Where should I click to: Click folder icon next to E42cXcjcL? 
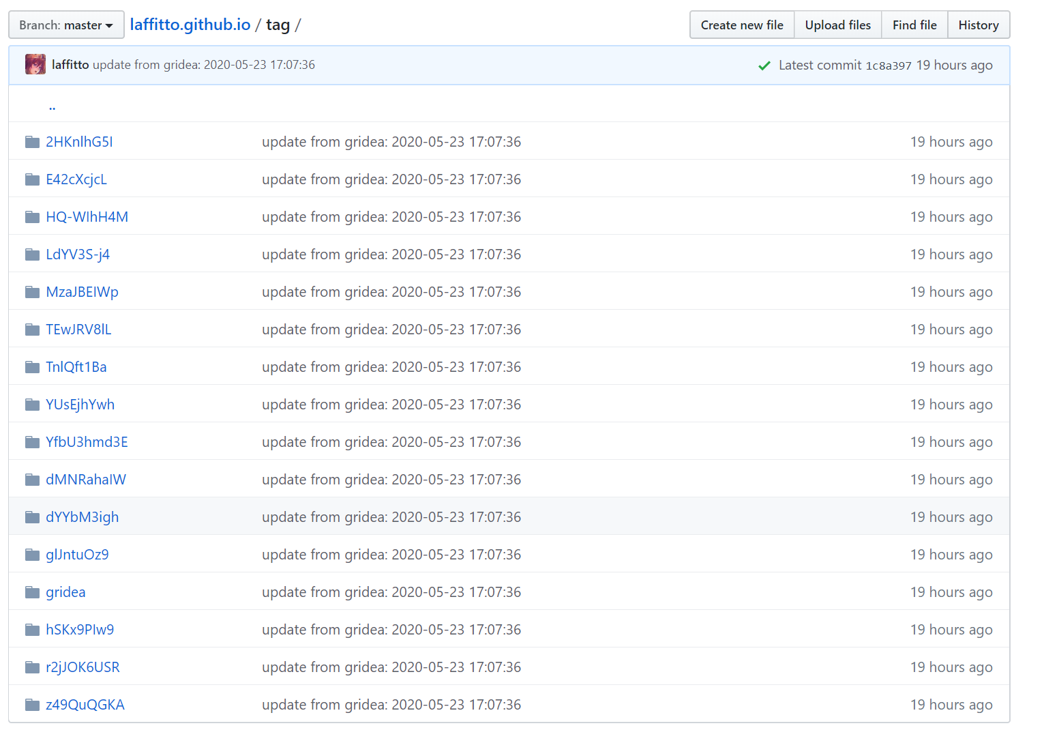tap(32, 179)
